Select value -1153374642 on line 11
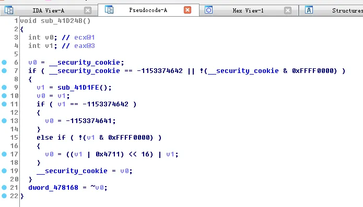Screen dimensions: 363x207 (106, 104)
